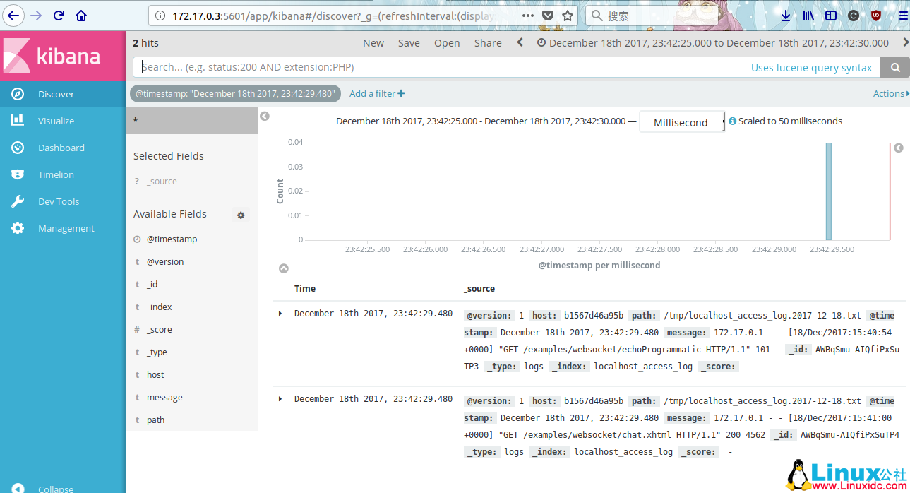Open Dev Tools
910x493 pixels.
[x=57, y=201]
